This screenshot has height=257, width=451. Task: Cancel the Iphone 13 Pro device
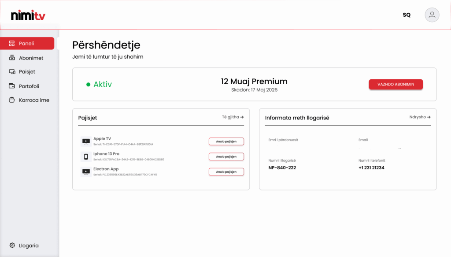[226, 156]
